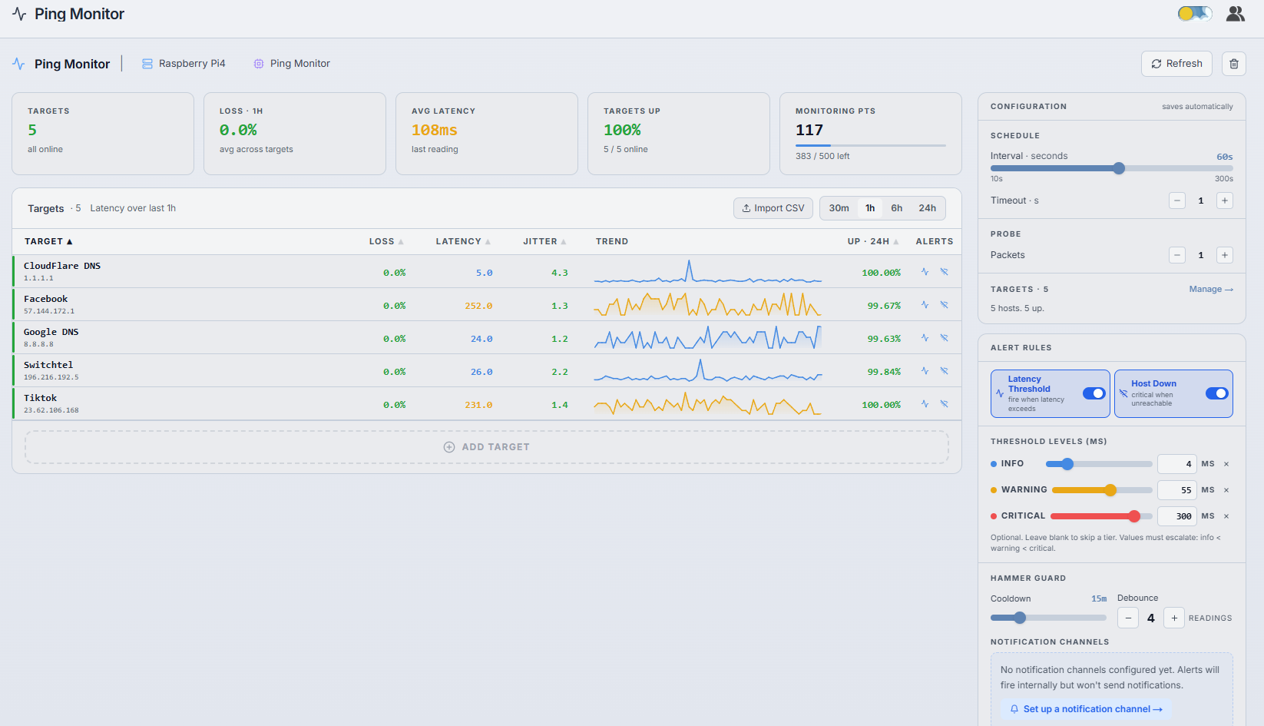Viewport: 1264px width, 726px height.
Task: Toggle latency alert for CloudFlare DNS
Action: pyautogui.click(x=925, y=272)
